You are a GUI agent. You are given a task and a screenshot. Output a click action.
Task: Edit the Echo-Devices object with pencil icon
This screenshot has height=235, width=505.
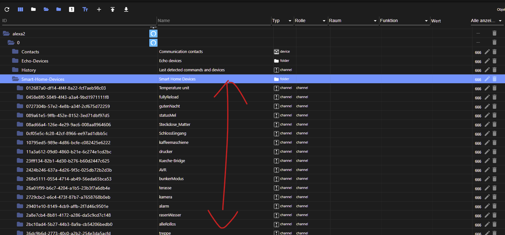click(x=487, y=61)
